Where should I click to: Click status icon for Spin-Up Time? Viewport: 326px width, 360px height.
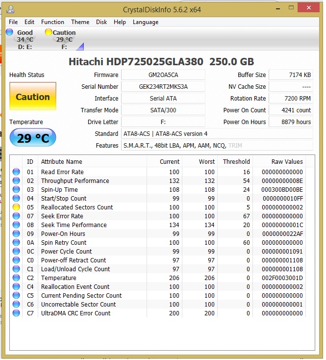coord(16,190)
